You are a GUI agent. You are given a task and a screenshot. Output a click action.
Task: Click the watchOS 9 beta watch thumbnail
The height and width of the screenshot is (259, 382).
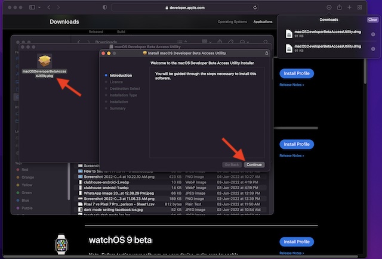click(x=61, y=245)
